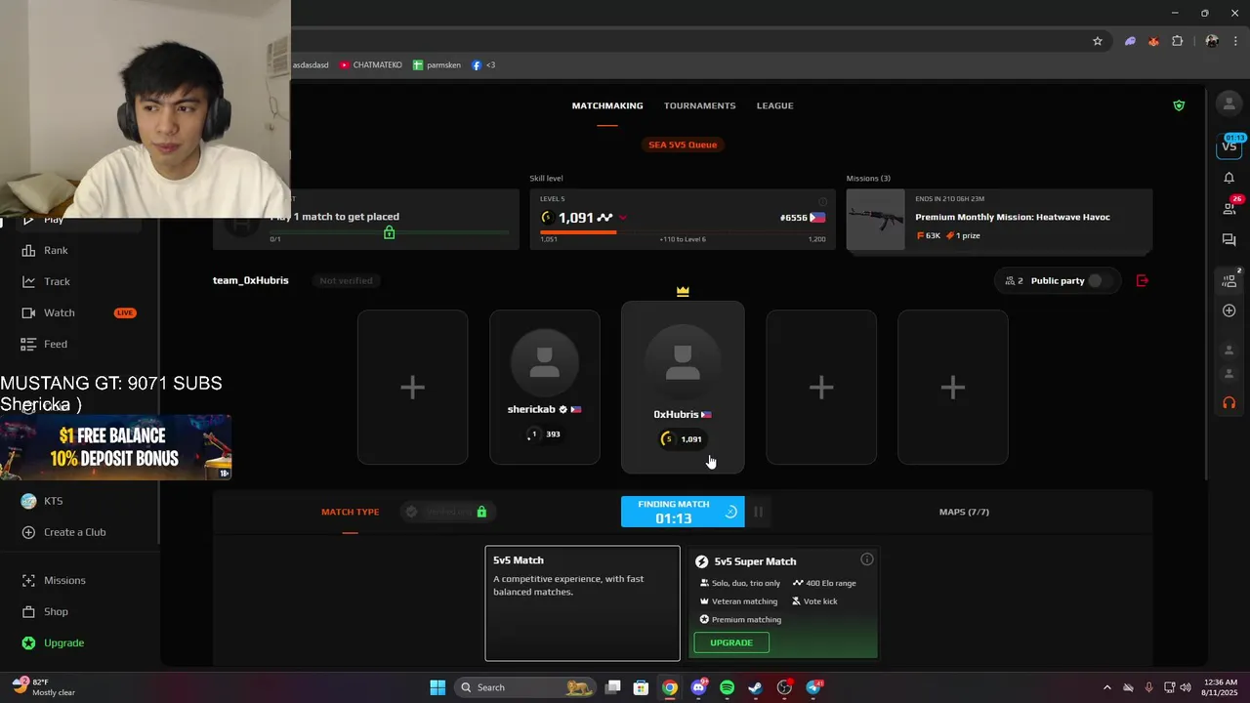
Task: Switch to the League tab
Action: pos(775,105)
